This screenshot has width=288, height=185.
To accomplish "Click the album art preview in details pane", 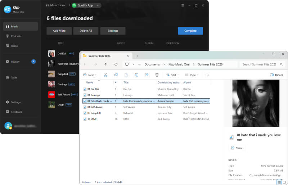I will (256, 103).
